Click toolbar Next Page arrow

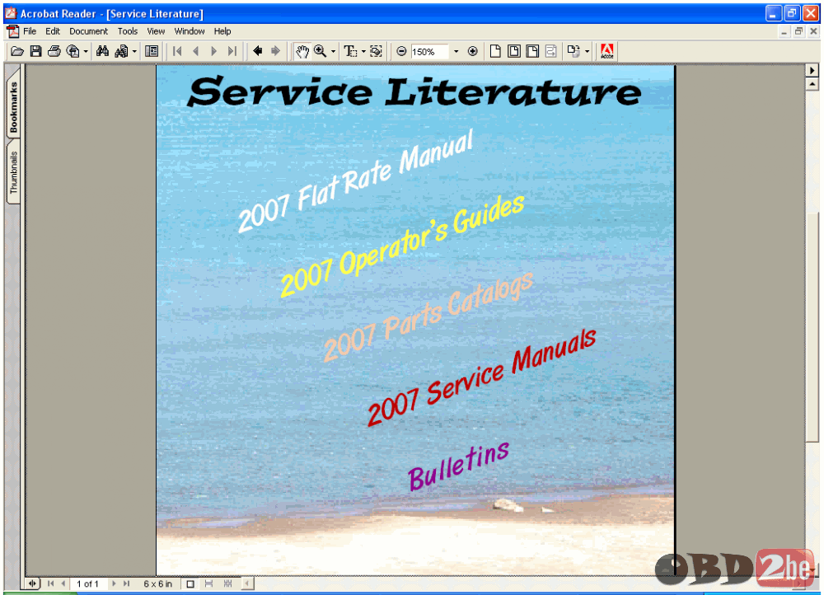click(214, 51)
